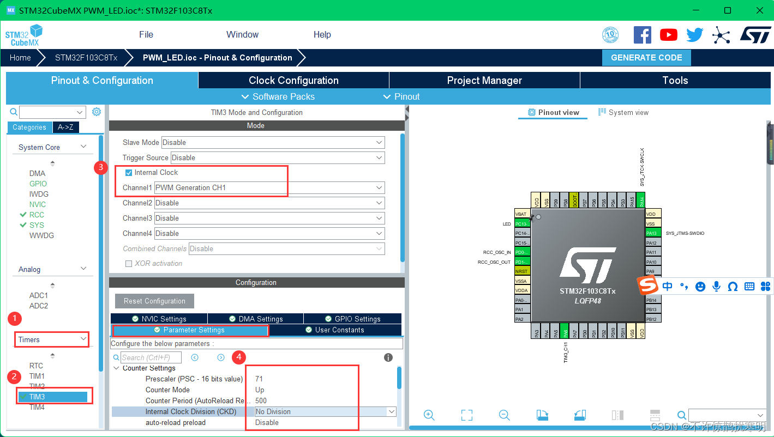This screenshot has width=774, height=437.
Task: Click the ST logo at top right
Action: [x=755, y=35]
